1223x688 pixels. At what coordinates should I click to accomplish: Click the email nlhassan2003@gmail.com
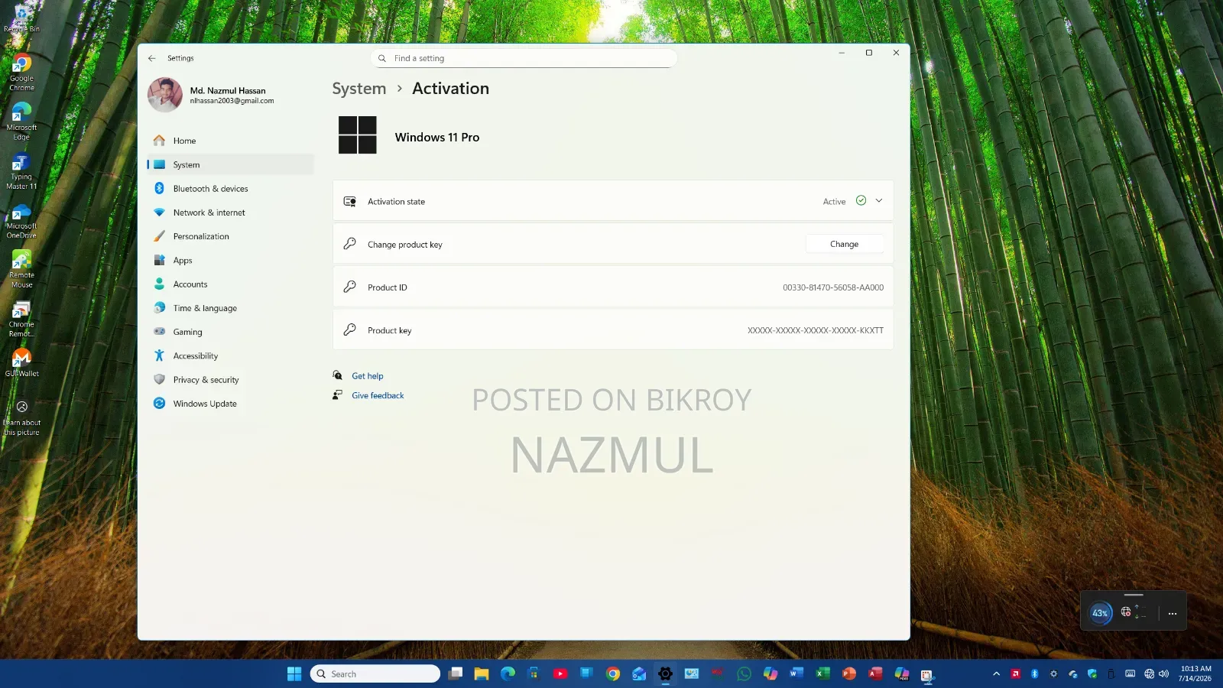click(x=232, y=101)
